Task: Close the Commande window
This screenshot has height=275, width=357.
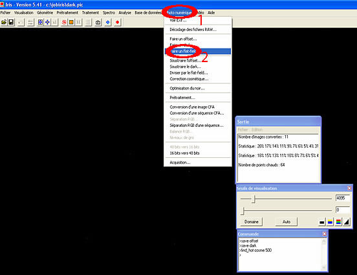Action: (x=325, y=234)
